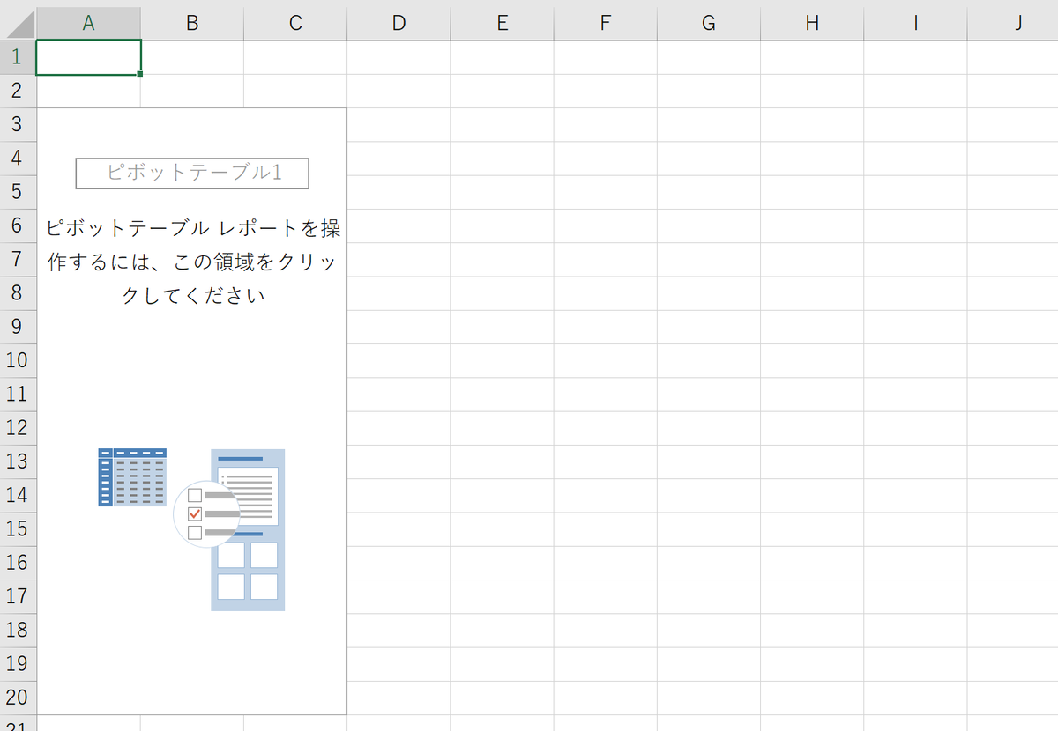Viewport: 1058px width, 731px height.
Task: Select column G header
Action: pyautogui.click(x=708, y=24)
